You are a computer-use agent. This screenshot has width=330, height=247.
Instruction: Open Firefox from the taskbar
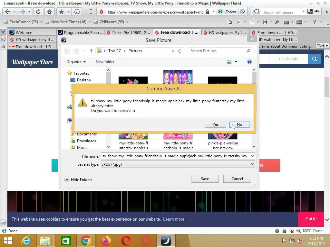[106, 241]
